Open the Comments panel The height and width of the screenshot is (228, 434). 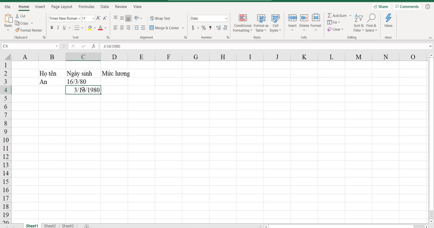pos(407,6)
